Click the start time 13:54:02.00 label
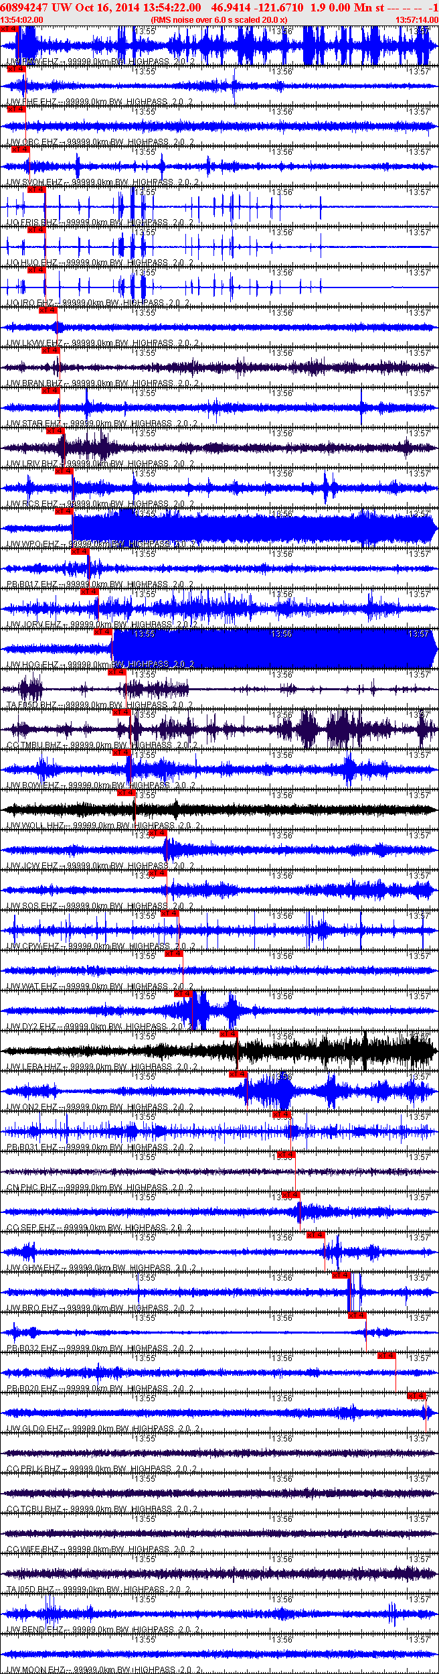The height and width of the screenshot is (1674, 439). click(x=21, y=20)
